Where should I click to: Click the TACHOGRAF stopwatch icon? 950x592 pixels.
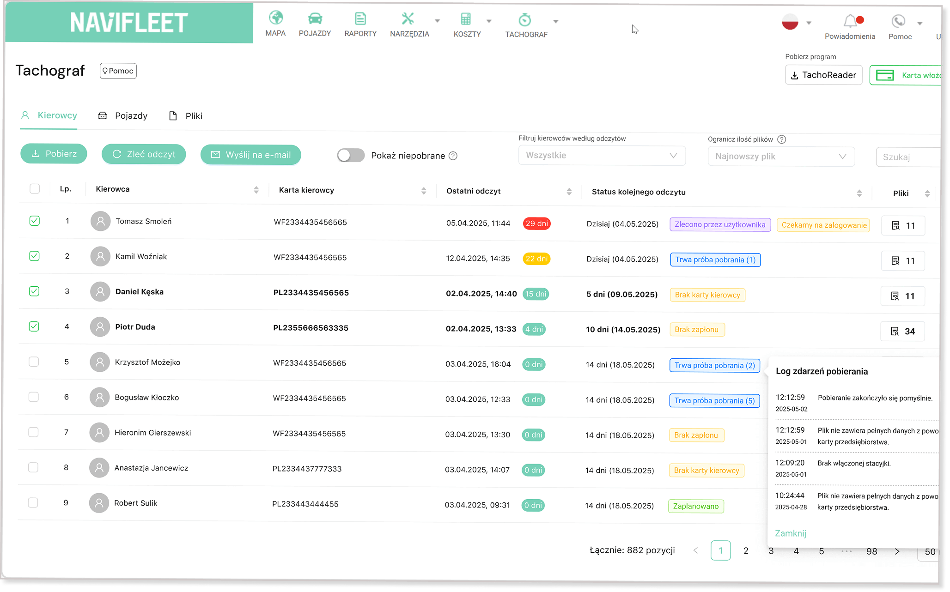(x=525, y=20)
